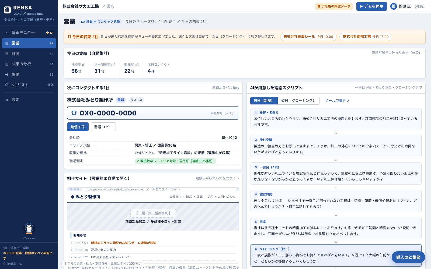
Task: Open news ISO更新審査を完了しました
Action: click(x=110, y=257)
